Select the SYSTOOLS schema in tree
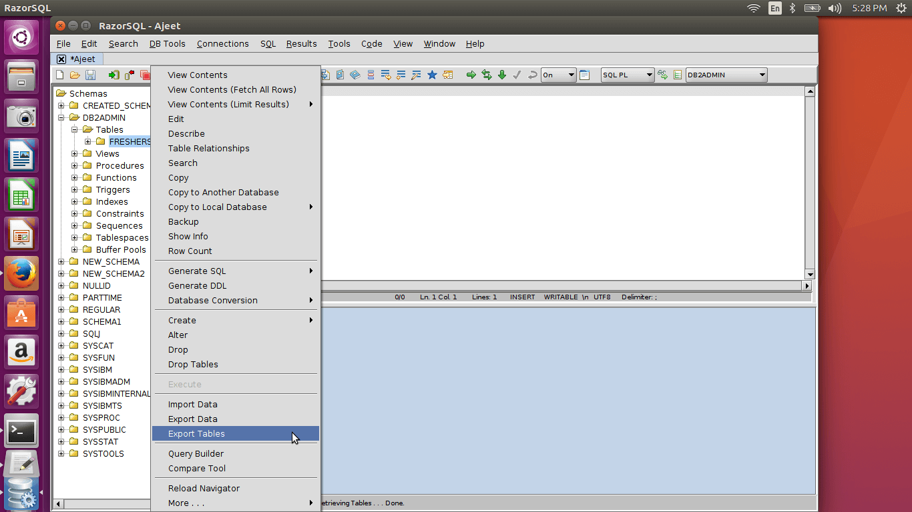Image resolution: width=912 pixels, height=512 pixels. 103,453
